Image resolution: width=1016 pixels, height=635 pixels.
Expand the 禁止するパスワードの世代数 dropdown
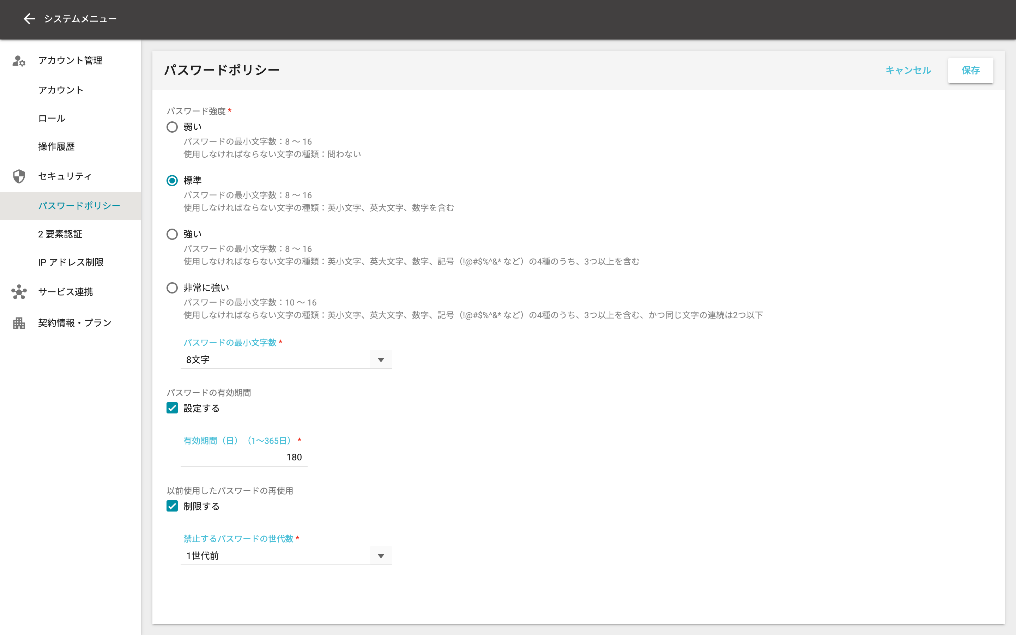[x=286, y=556]
